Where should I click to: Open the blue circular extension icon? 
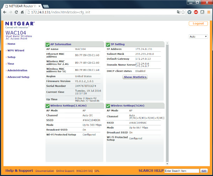[x=190, y=12]
